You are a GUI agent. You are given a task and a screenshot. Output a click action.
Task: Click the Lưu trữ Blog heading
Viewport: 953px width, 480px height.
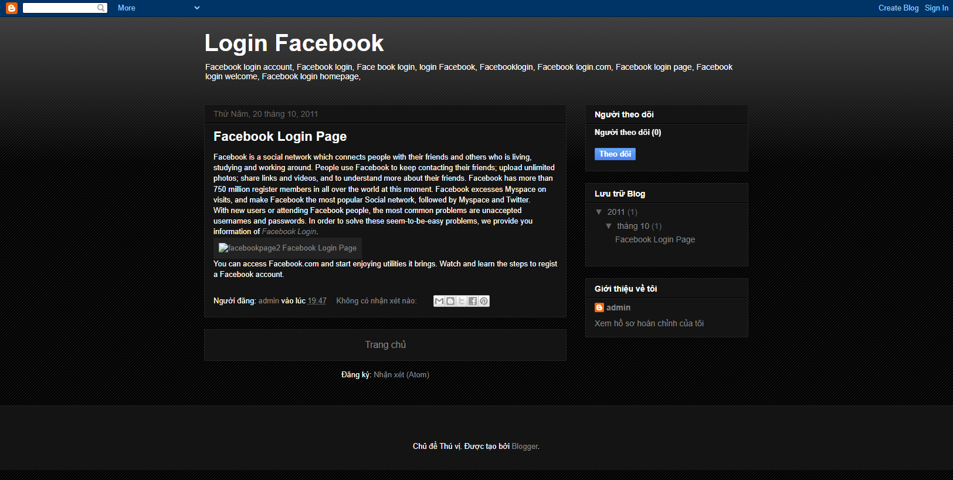click(620, 194)
